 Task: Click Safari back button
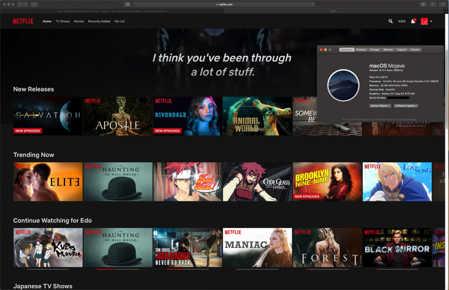coord(20,4)
